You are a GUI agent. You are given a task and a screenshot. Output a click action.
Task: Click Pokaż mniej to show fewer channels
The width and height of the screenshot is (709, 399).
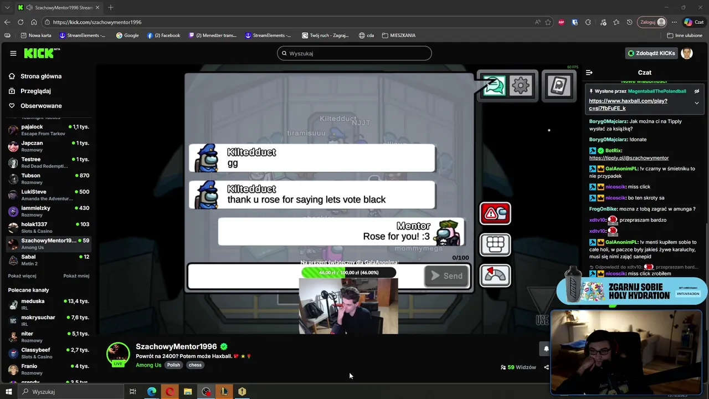click(x=76, y=276)
